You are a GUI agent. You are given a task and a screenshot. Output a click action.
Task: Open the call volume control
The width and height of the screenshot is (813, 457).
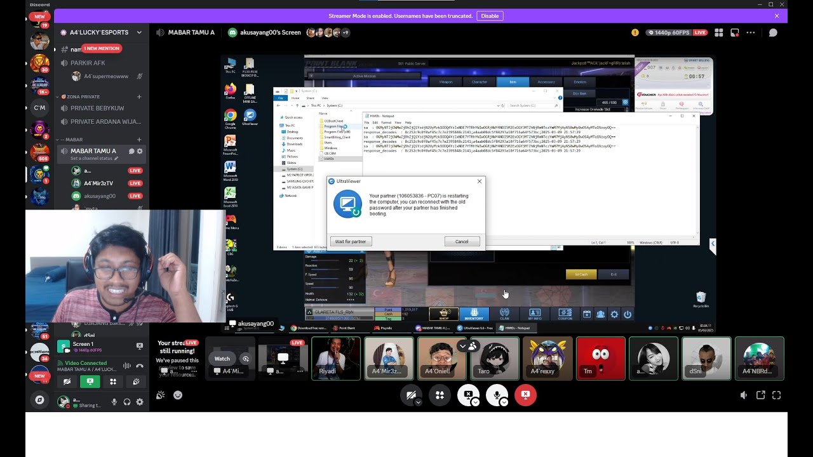point(744,395)
